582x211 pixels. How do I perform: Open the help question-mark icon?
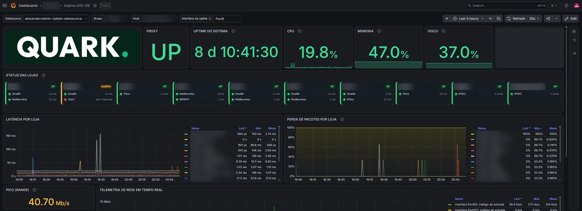click(x=566, y=5)
